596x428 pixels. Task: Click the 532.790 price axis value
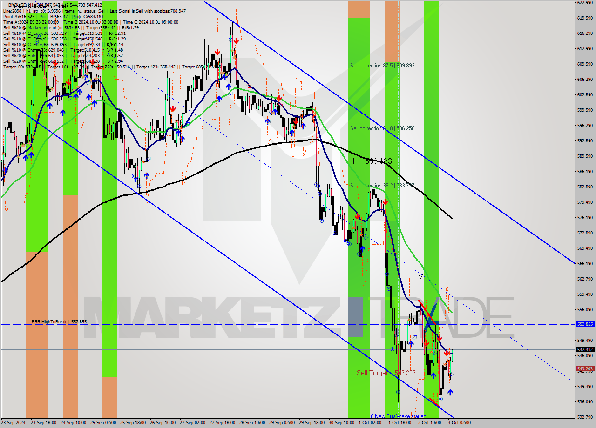pyautogui.click(x=585, y=417)
